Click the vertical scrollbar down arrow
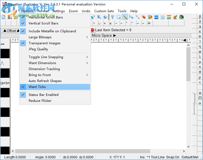The image size is (203, 160). [188, 147]
